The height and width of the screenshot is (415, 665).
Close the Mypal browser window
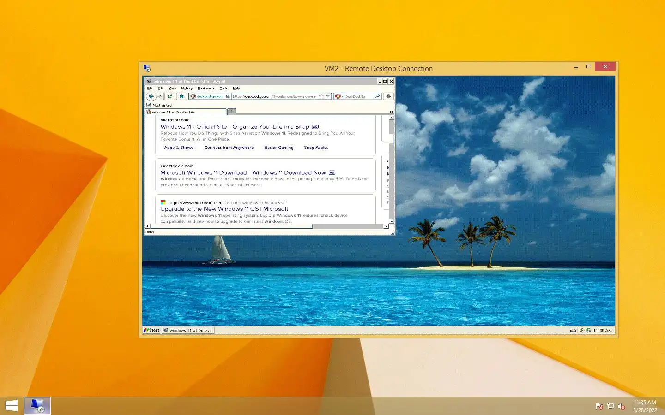391,81
